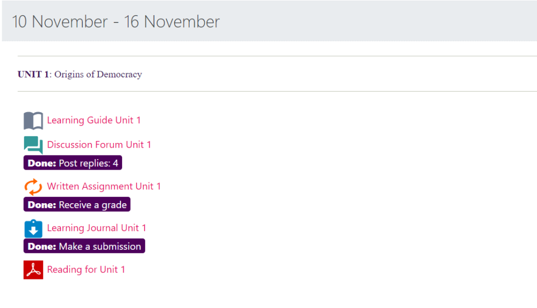Click the red PDF icon for Reading
The width and height of the screenshot is (537, 308).
click(x=33, y=270)
